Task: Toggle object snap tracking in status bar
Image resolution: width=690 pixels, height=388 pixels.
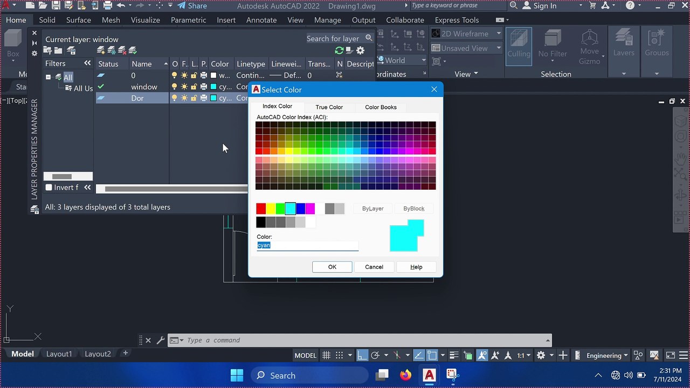Action: [x=419, y=355]
